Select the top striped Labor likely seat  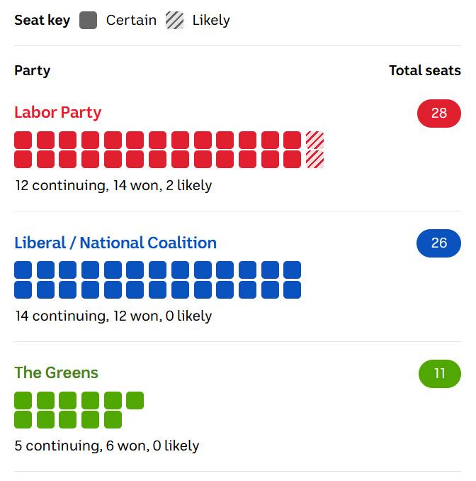coord(315,140)
